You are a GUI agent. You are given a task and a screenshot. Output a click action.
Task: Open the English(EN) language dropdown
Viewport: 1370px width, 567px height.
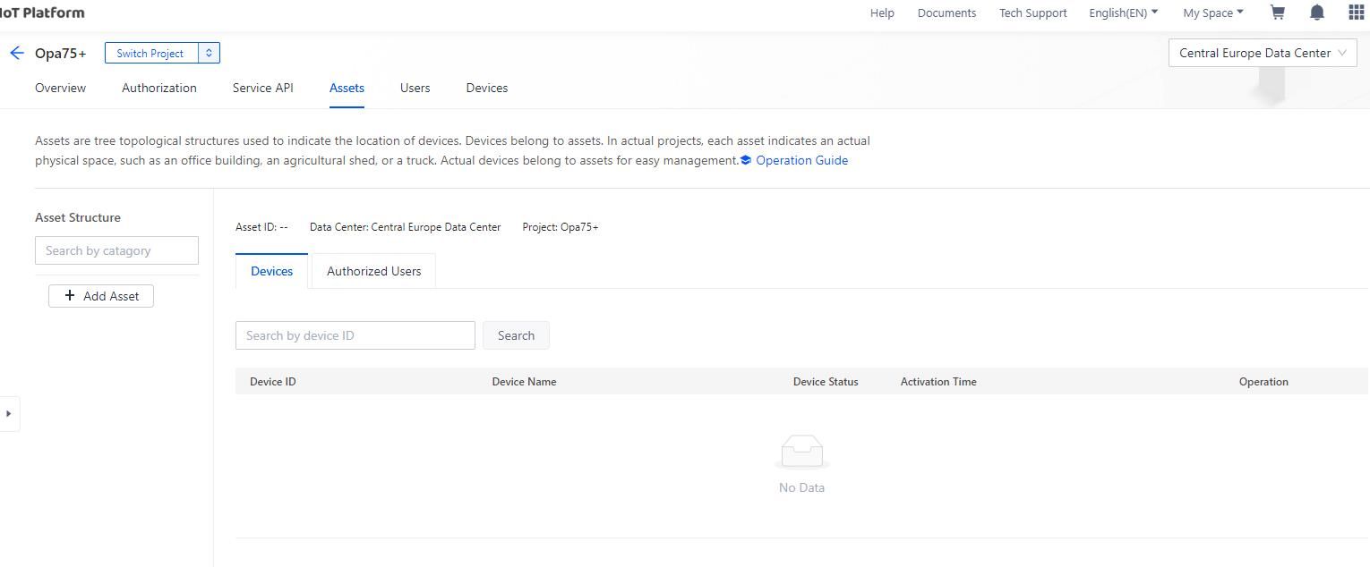1123,13
